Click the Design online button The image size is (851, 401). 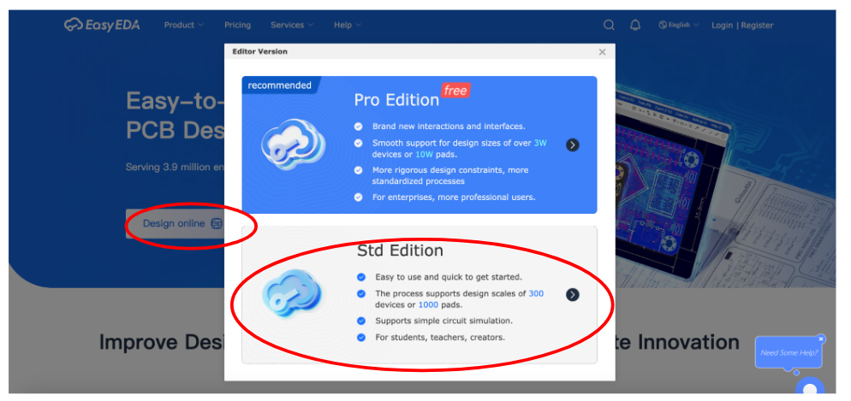[175, 223]
